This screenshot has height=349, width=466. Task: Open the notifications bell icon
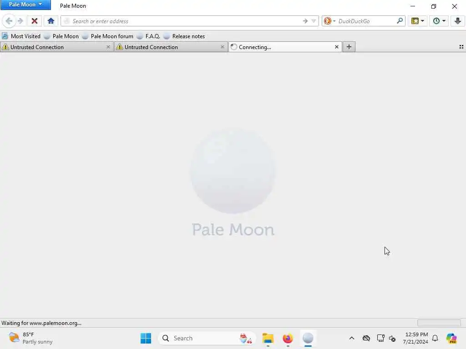(x=435, y=338)
